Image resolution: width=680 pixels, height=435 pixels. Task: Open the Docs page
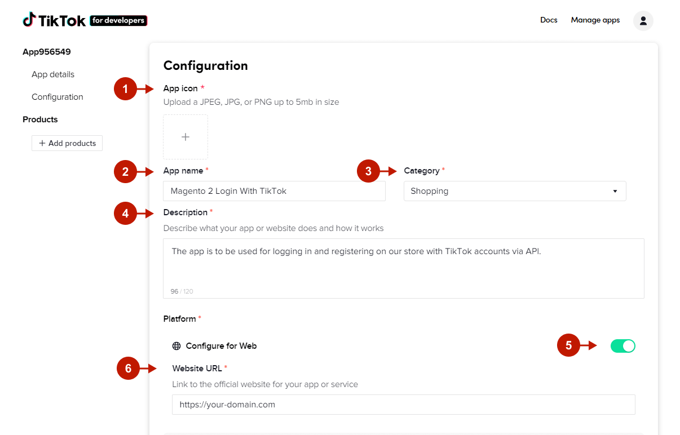(549, 20)
